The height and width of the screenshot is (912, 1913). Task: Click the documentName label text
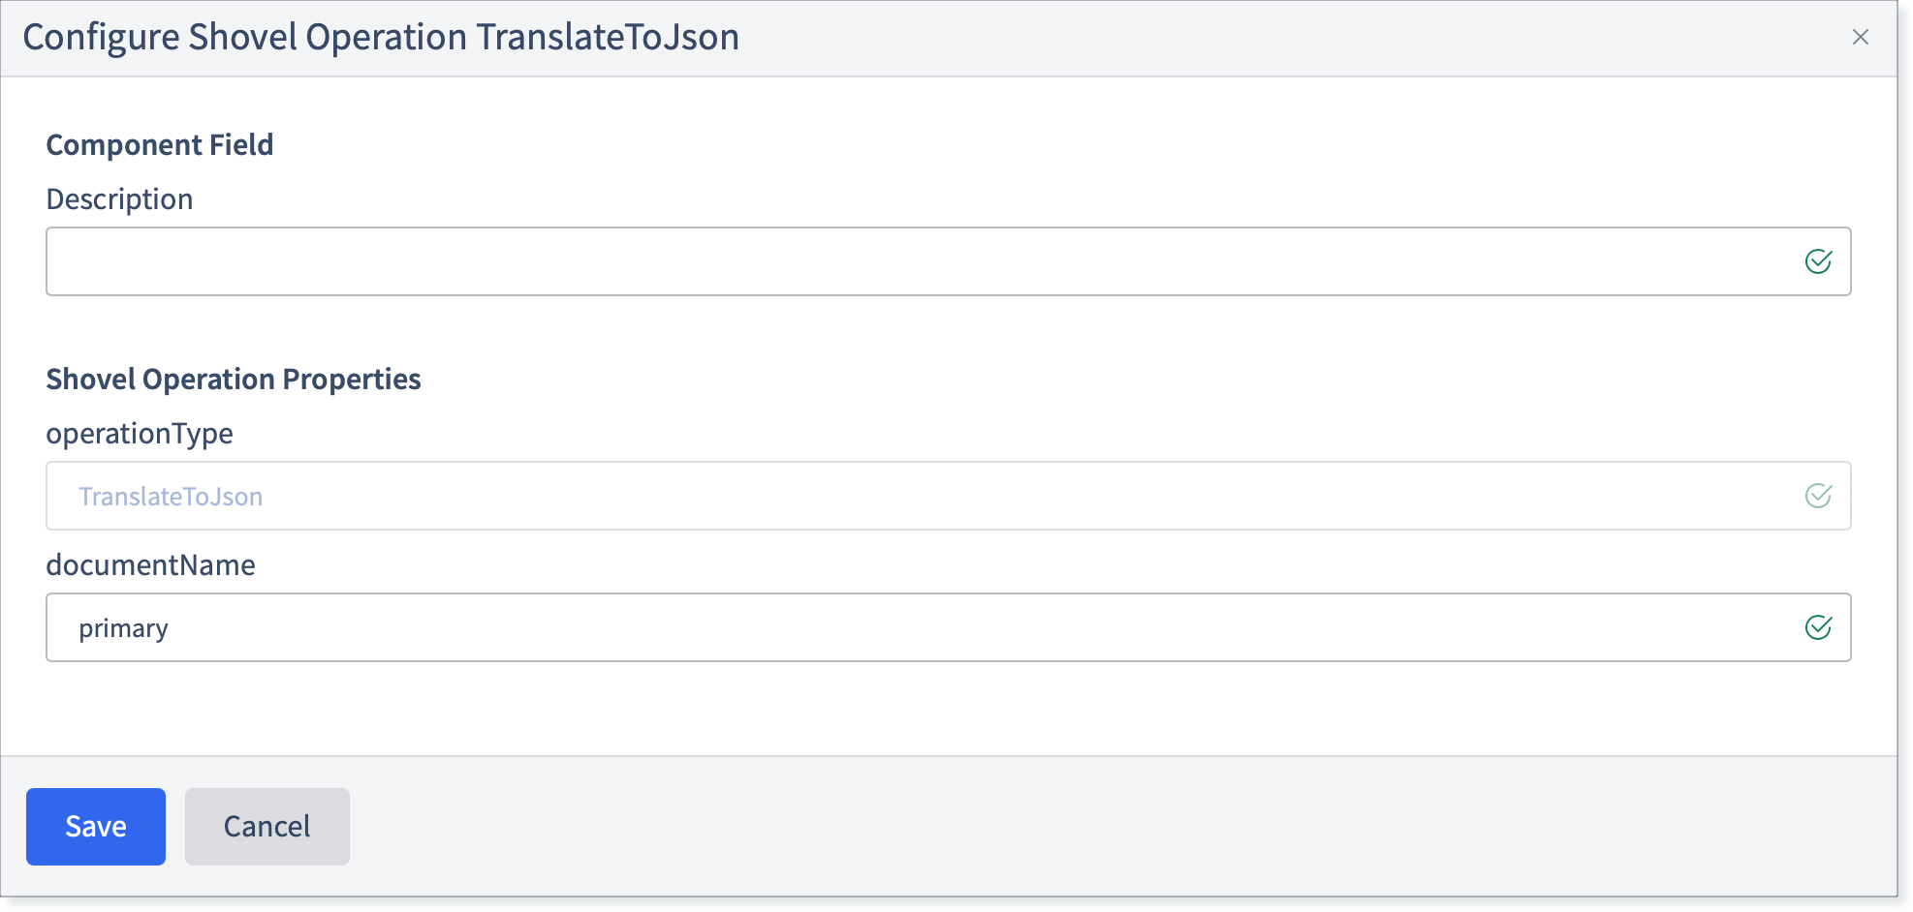pyautogui.click(x=150, y=565)
